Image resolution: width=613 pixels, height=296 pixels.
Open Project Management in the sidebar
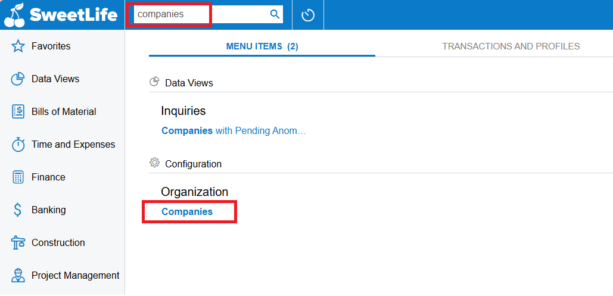coord(76,275)
